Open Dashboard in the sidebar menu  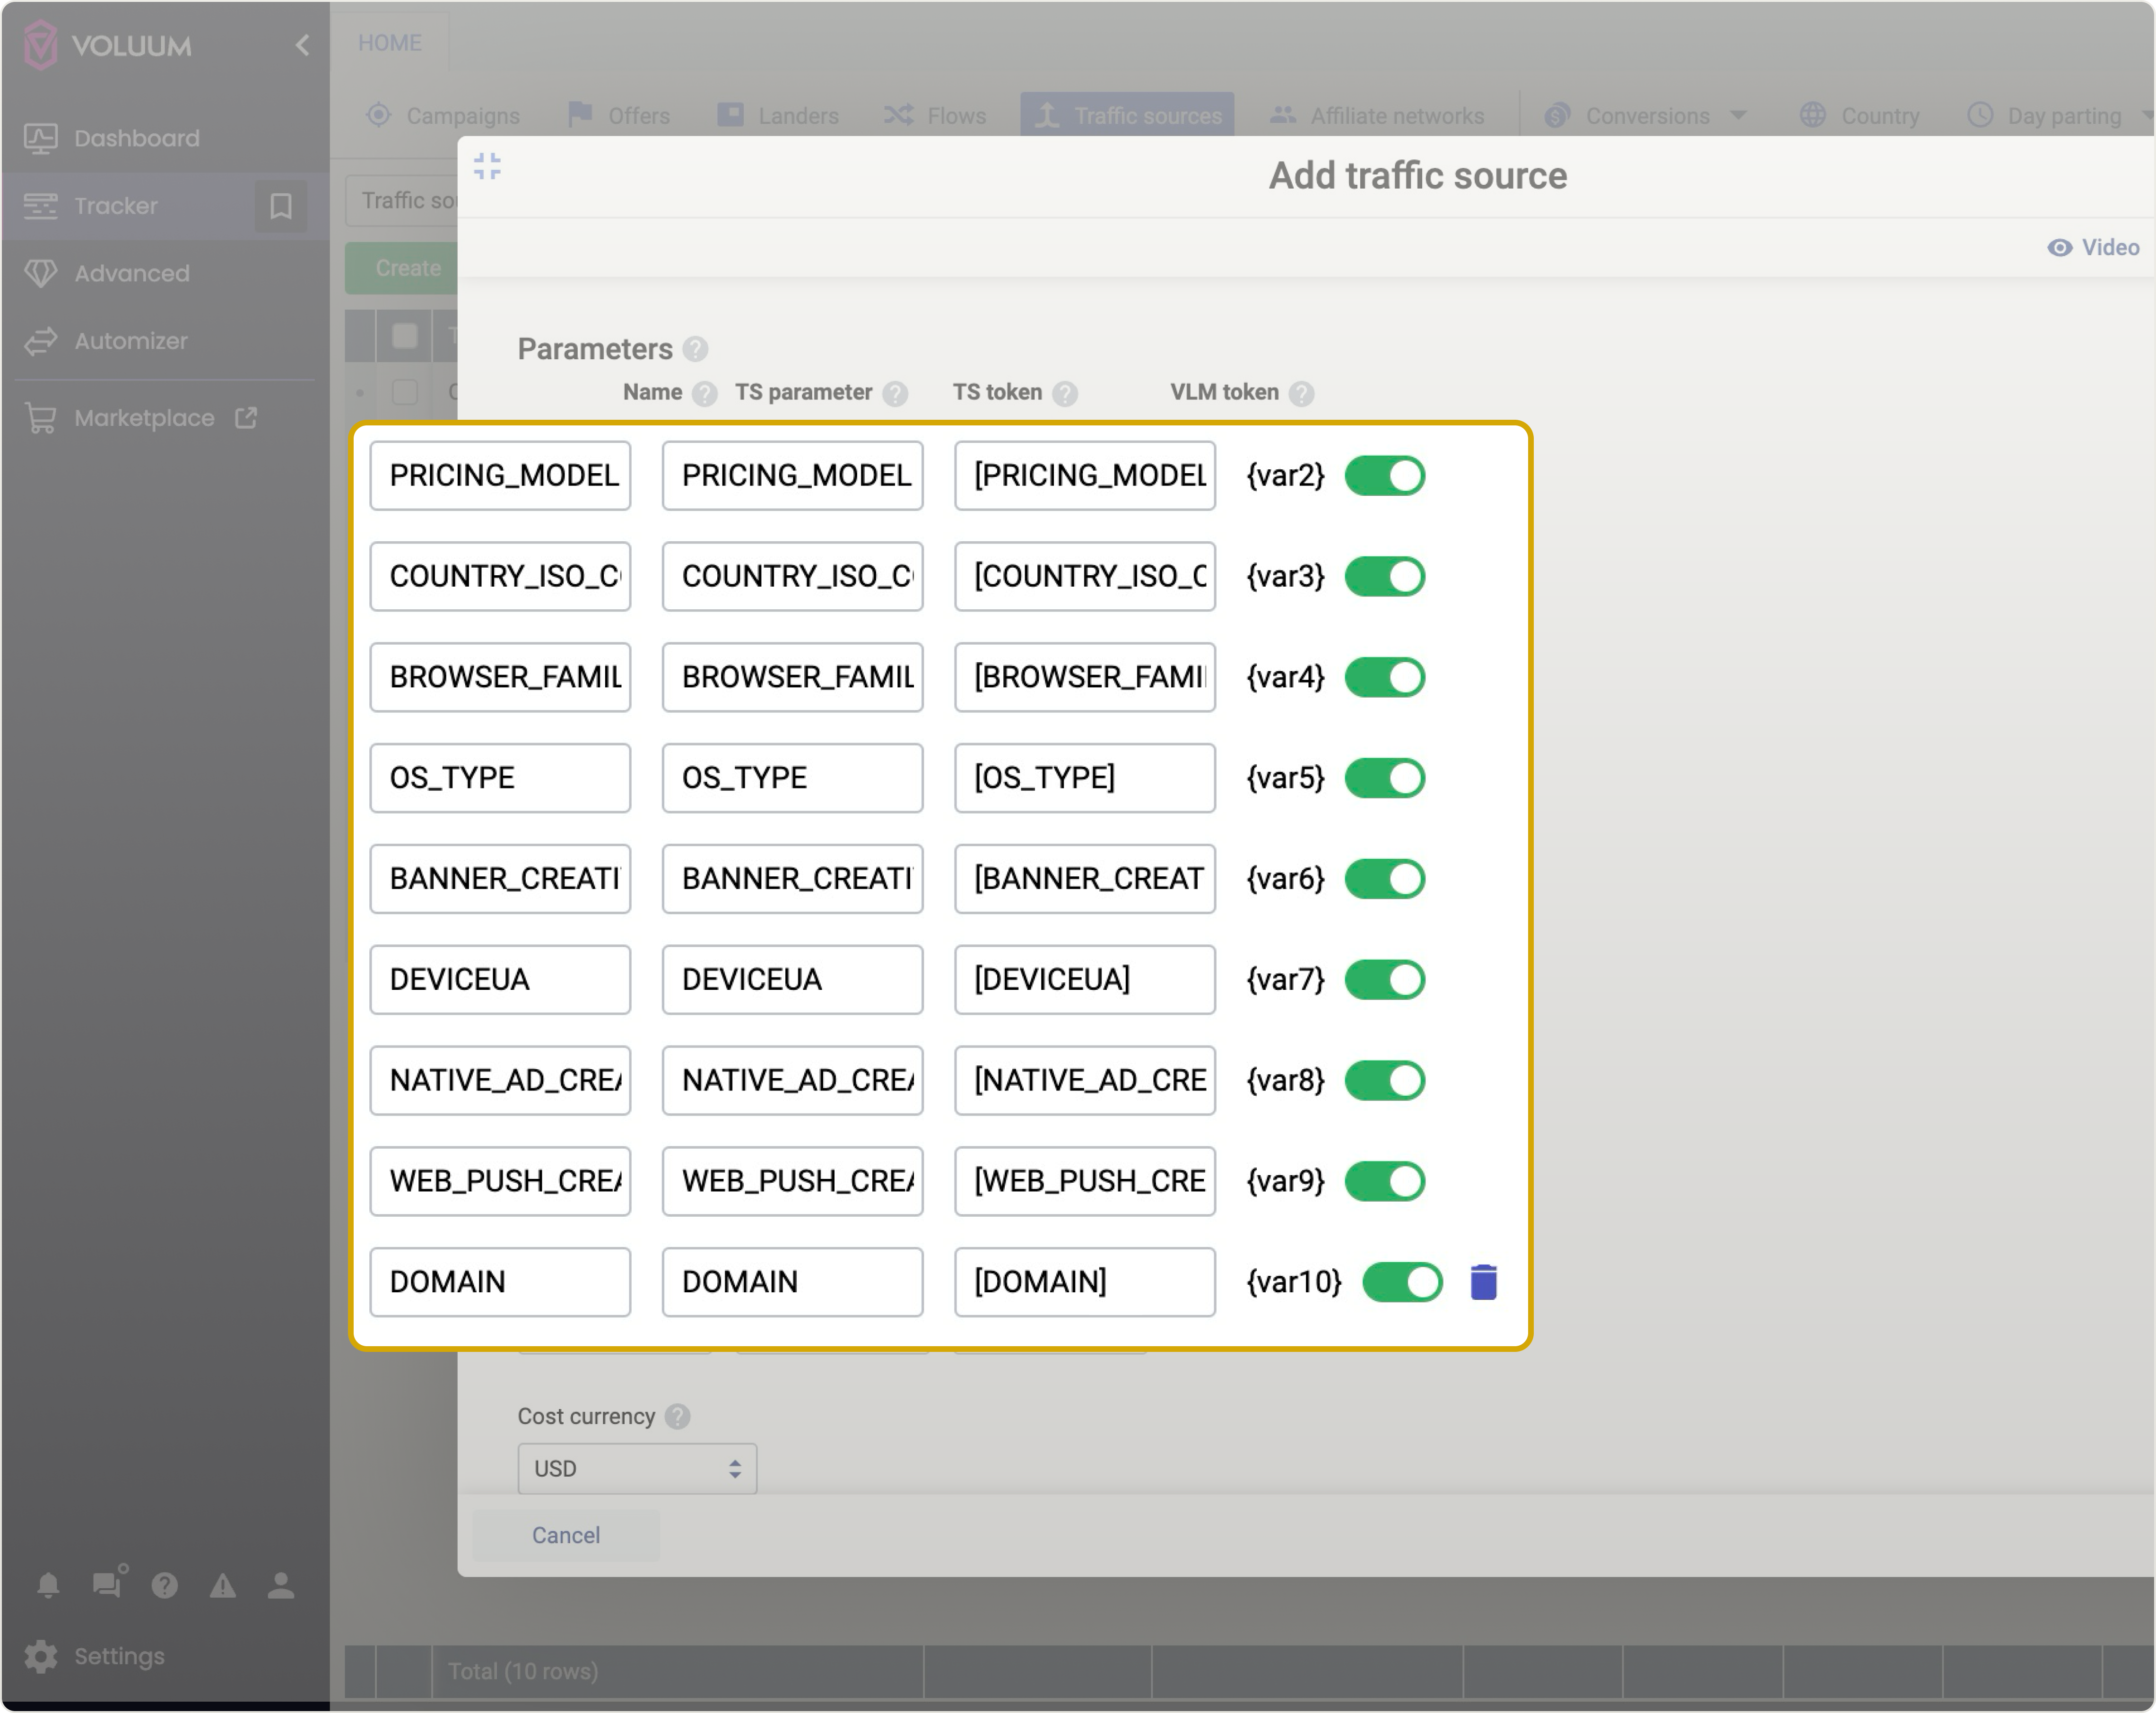click(x=136, y=138)
